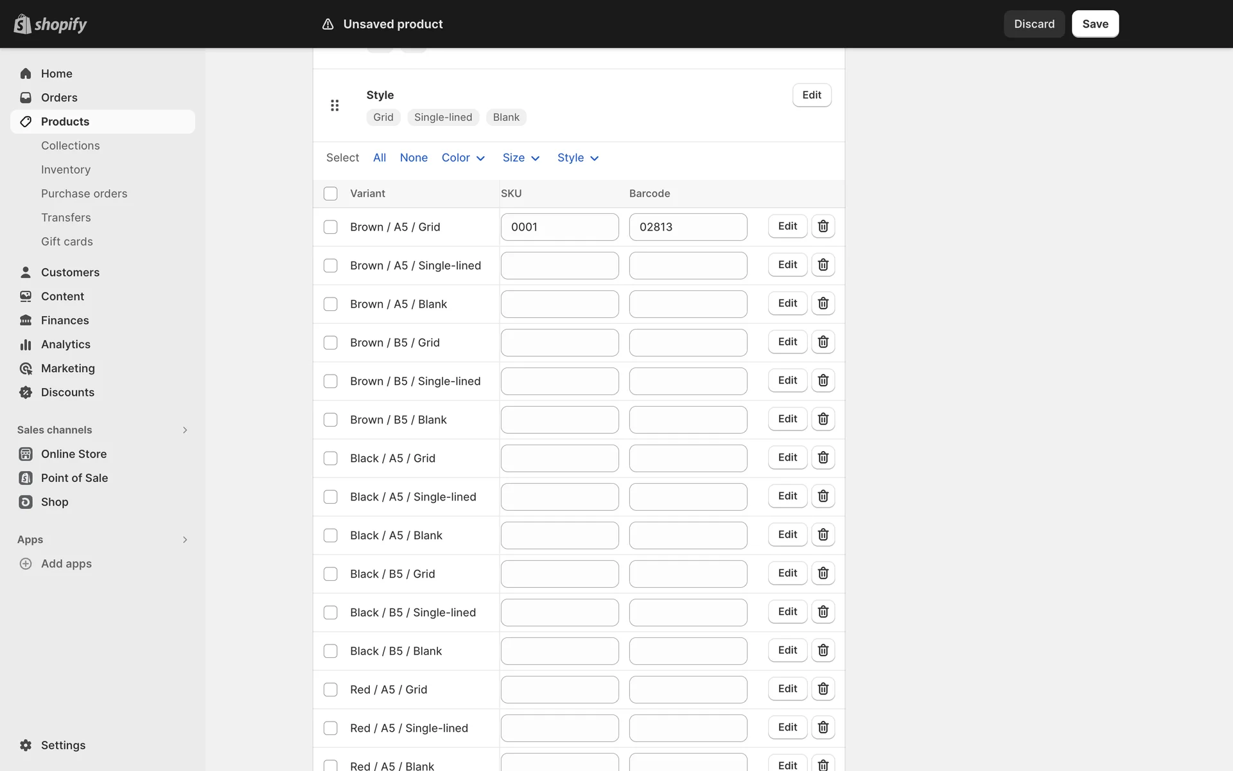Tick the Brown / B5 / Grid checkbox
1233x771 pixels.
(x=330, y=342)
